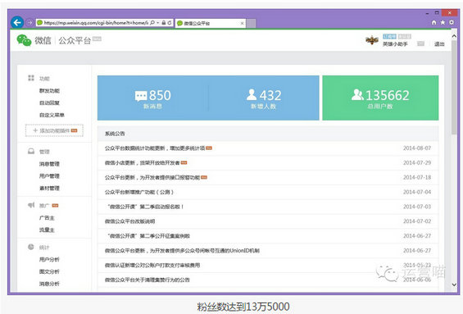This screenshot has height=314, width=463.
Task: Close the 微信公众平台 browser tab
Action: click(242, 23)
